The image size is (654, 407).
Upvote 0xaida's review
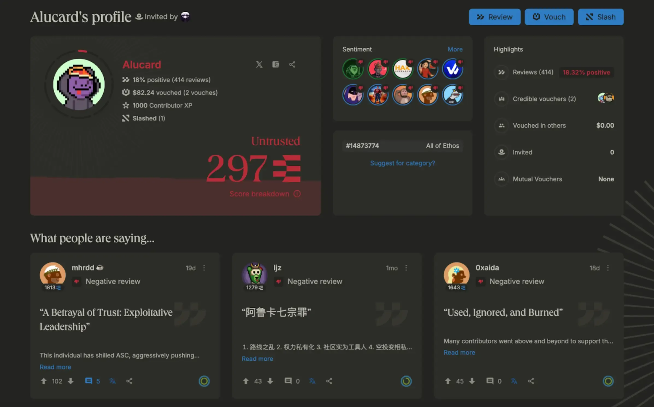tap(447, 381)
